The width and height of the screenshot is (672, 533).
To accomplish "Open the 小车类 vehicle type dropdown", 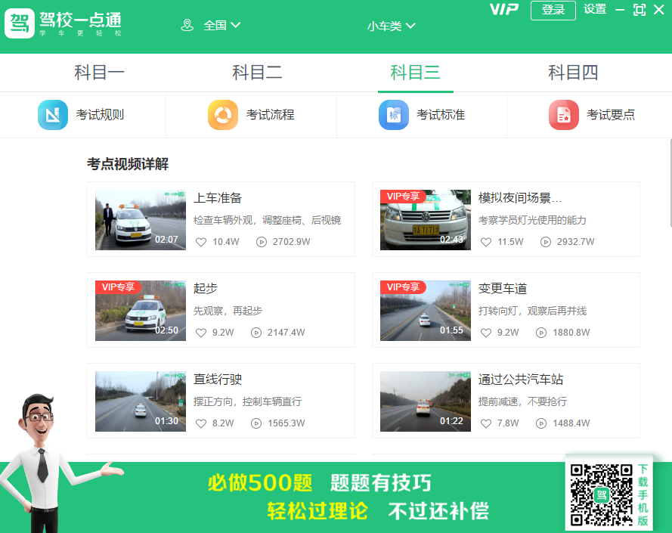I will [x=393, y=25].
